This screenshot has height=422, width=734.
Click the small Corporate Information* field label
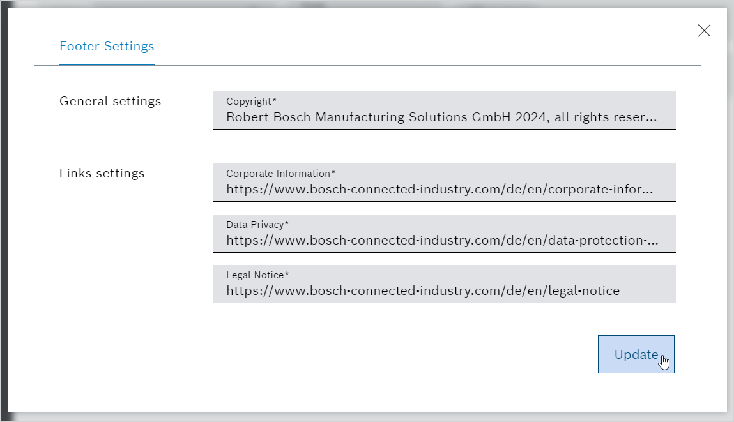coord(280,174)
